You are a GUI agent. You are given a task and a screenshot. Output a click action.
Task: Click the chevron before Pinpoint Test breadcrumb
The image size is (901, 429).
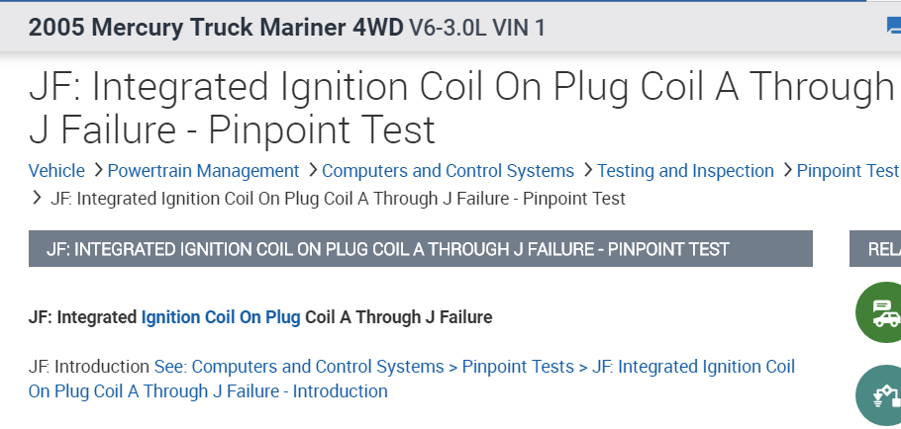pos(787,171)
